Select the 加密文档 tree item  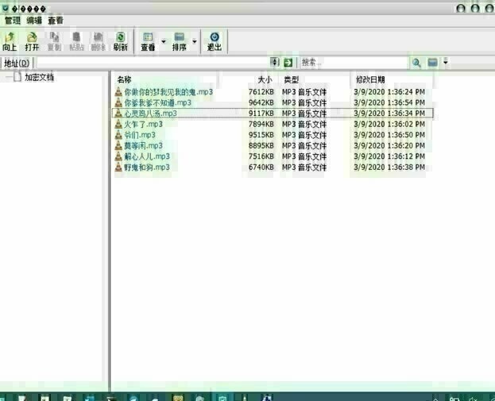click(x=40, y=77)
